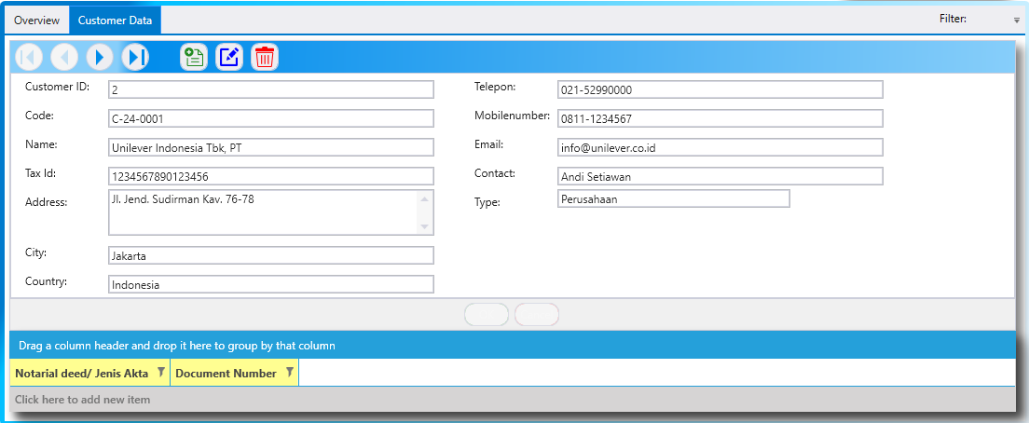Click the Filter label
This screenshot has width=1029, height=423.
953,19
